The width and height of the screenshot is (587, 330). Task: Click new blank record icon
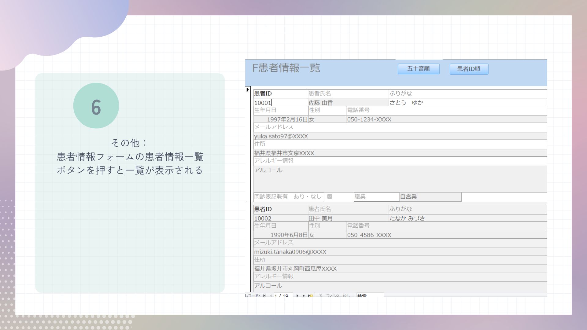[x=311, y=296]
